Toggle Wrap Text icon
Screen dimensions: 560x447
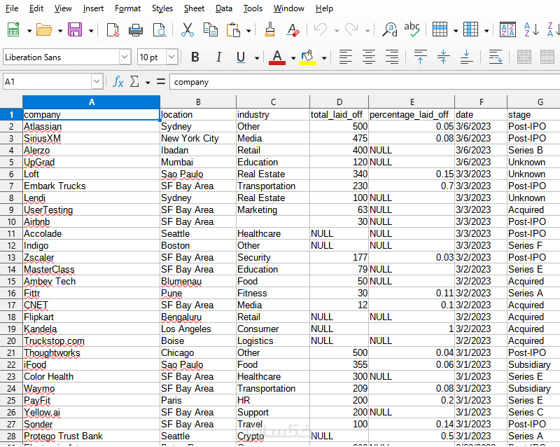click(496, 57)
